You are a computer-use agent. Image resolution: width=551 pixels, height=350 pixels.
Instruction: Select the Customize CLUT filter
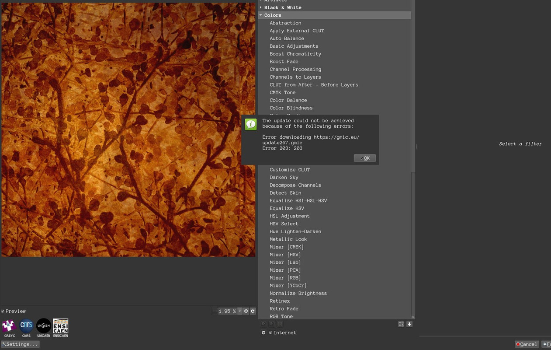[290, 170]
